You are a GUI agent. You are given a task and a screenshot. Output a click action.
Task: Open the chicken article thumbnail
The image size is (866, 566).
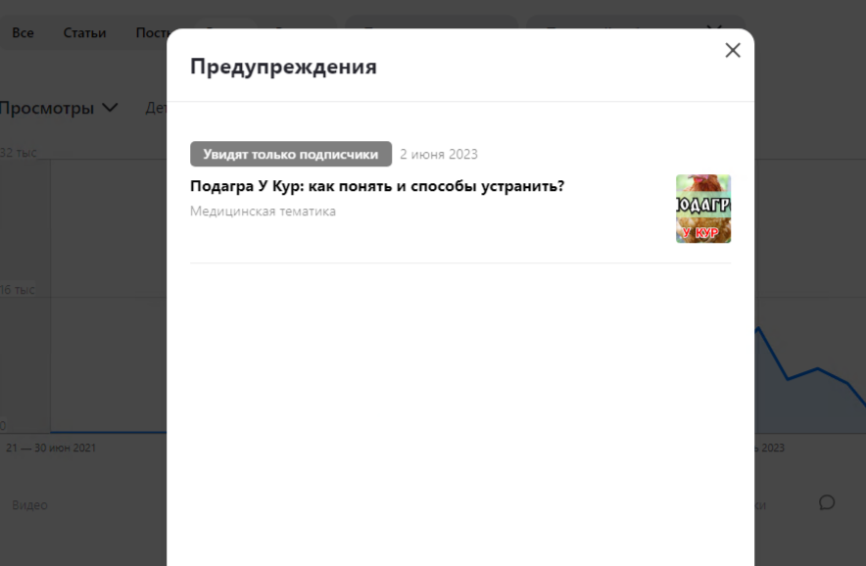coord(702,209)
